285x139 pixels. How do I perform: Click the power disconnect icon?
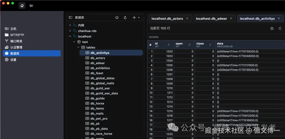(117, 17)
